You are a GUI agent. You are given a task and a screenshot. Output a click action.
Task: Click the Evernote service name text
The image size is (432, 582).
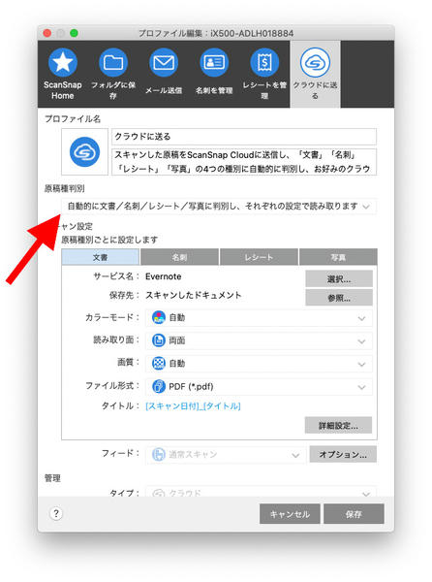(164, 276)
